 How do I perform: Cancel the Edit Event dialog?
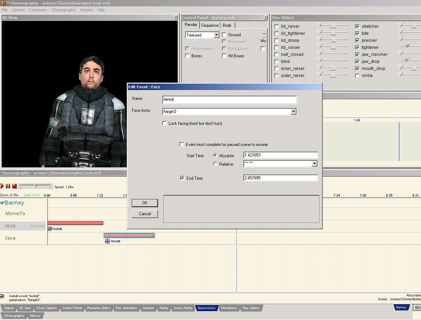[145, 214]
